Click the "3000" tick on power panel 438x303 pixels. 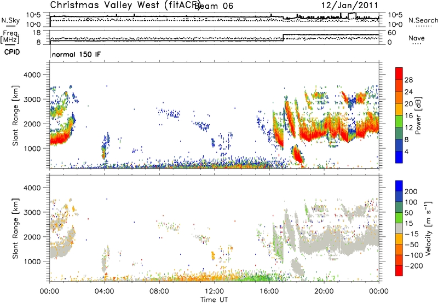(x=32, y=100)
